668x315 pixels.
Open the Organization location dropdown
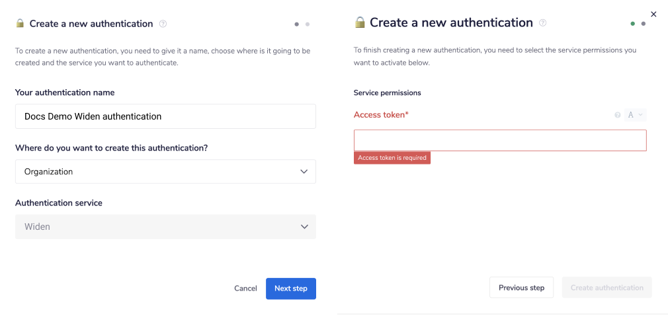coord(165,172)
